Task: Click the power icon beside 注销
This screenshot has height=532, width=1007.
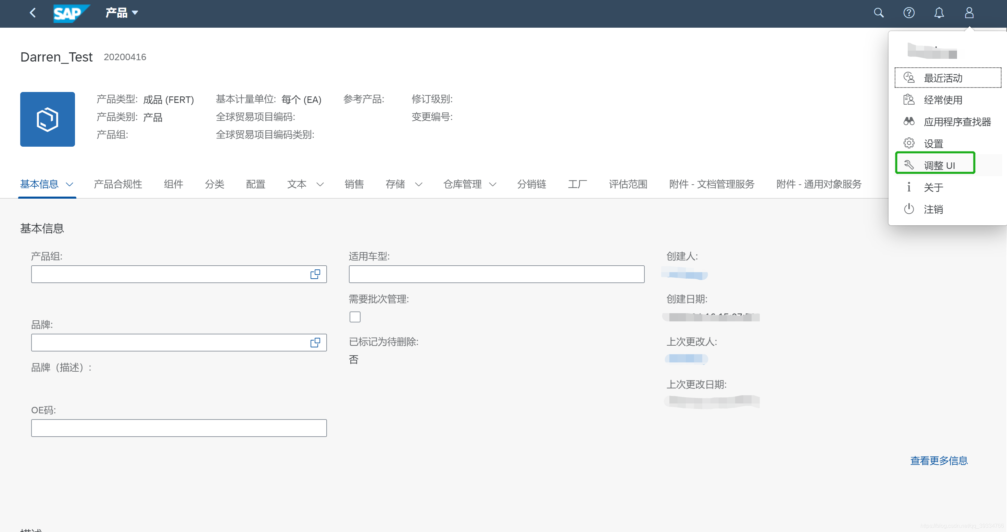Action: point(908,209)
